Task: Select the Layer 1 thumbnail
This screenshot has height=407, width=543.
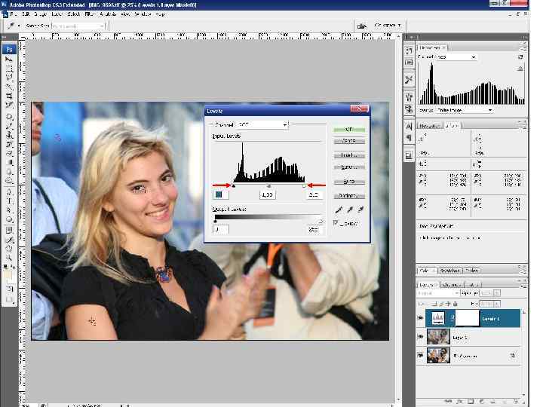Action: click(438, 337)
